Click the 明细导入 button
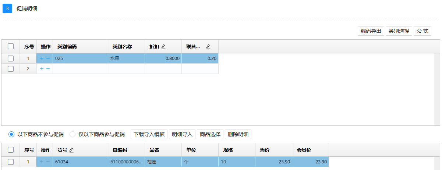This screenshot has height=170, width=442. 182,134
